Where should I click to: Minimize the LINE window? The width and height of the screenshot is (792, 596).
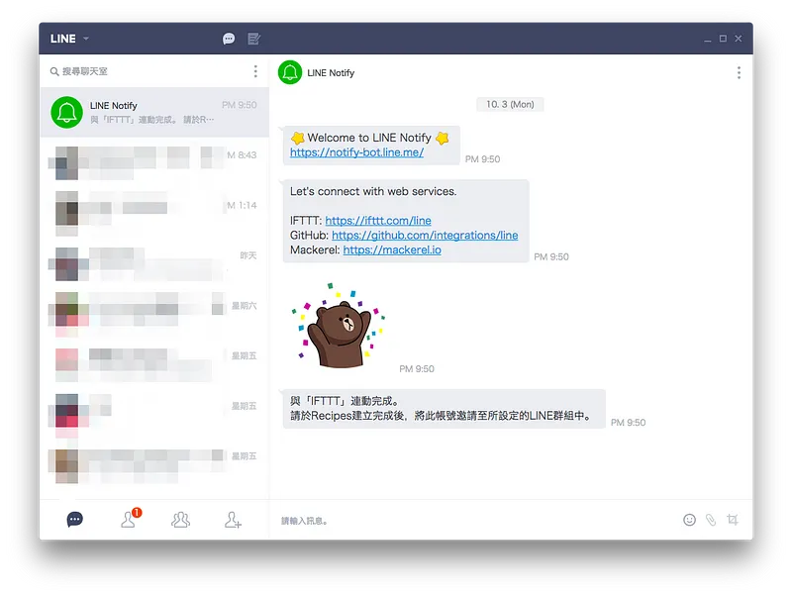708,39
